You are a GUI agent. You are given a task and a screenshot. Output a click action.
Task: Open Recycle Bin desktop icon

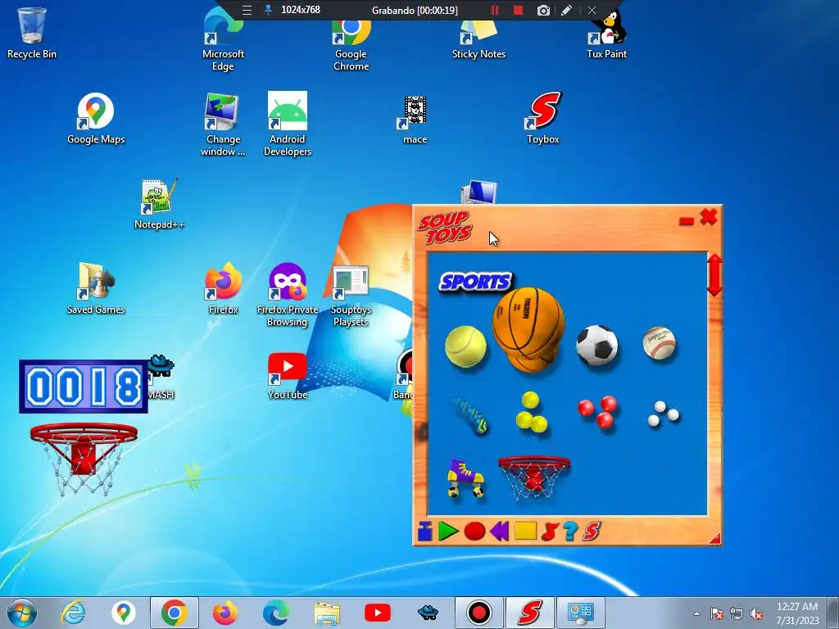click(x=32, y=33)
